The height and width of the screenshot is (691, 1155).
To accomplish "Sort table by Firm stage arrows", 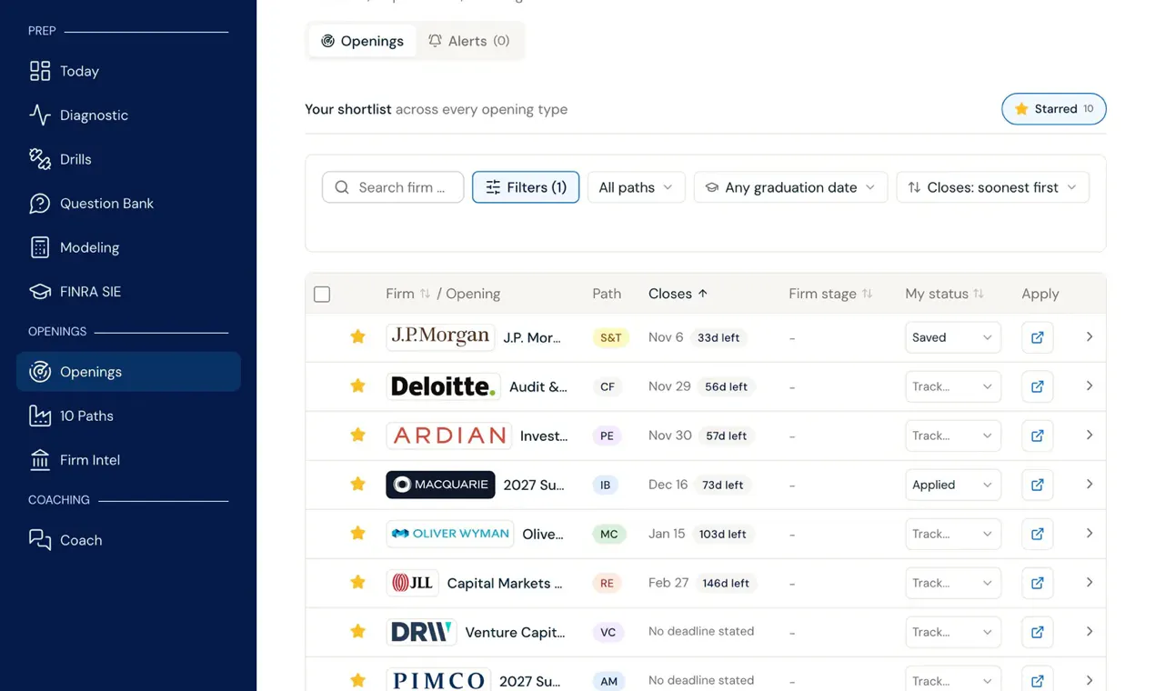I will tap(867, 294).
